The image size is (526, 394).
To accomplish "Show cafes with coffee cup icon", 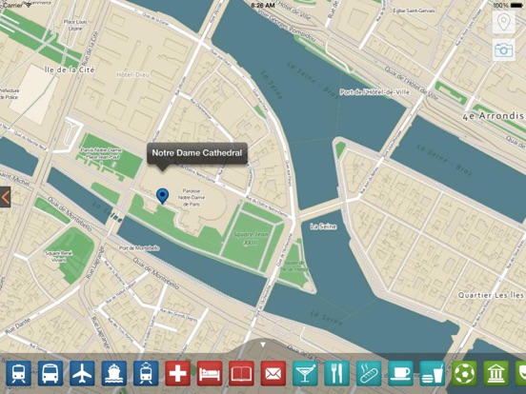I will tap(401, 373).
